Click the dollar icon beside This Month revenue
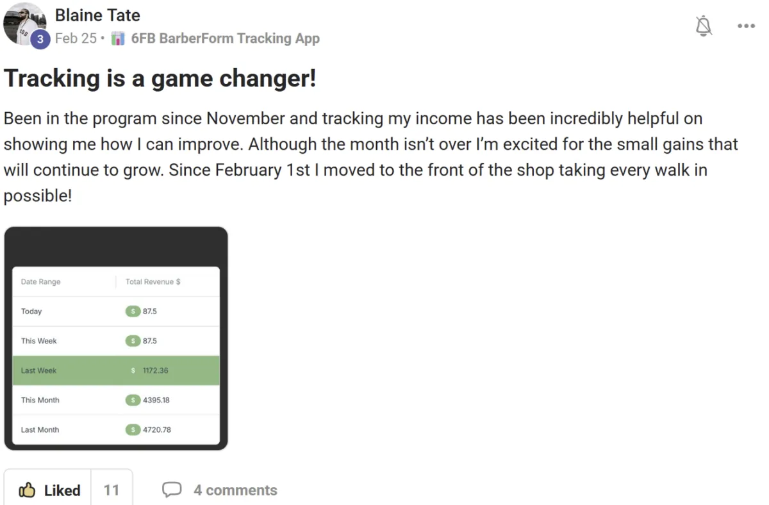Screen dimensions: 769x505 pyautogui.click(x=133, y=400)
